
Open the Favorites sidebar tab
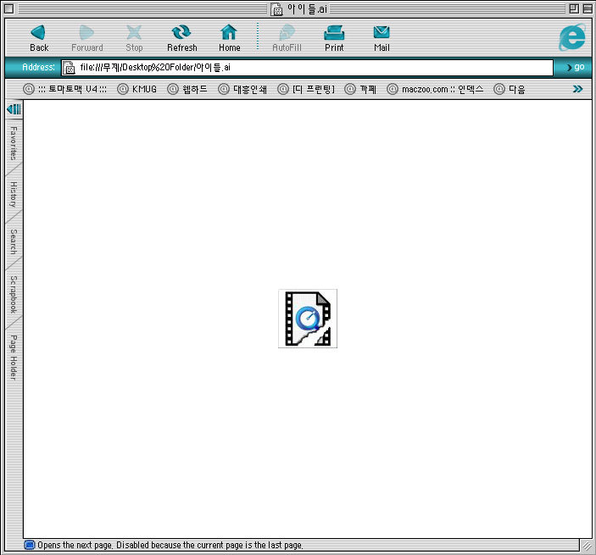(x=14, y=143)
